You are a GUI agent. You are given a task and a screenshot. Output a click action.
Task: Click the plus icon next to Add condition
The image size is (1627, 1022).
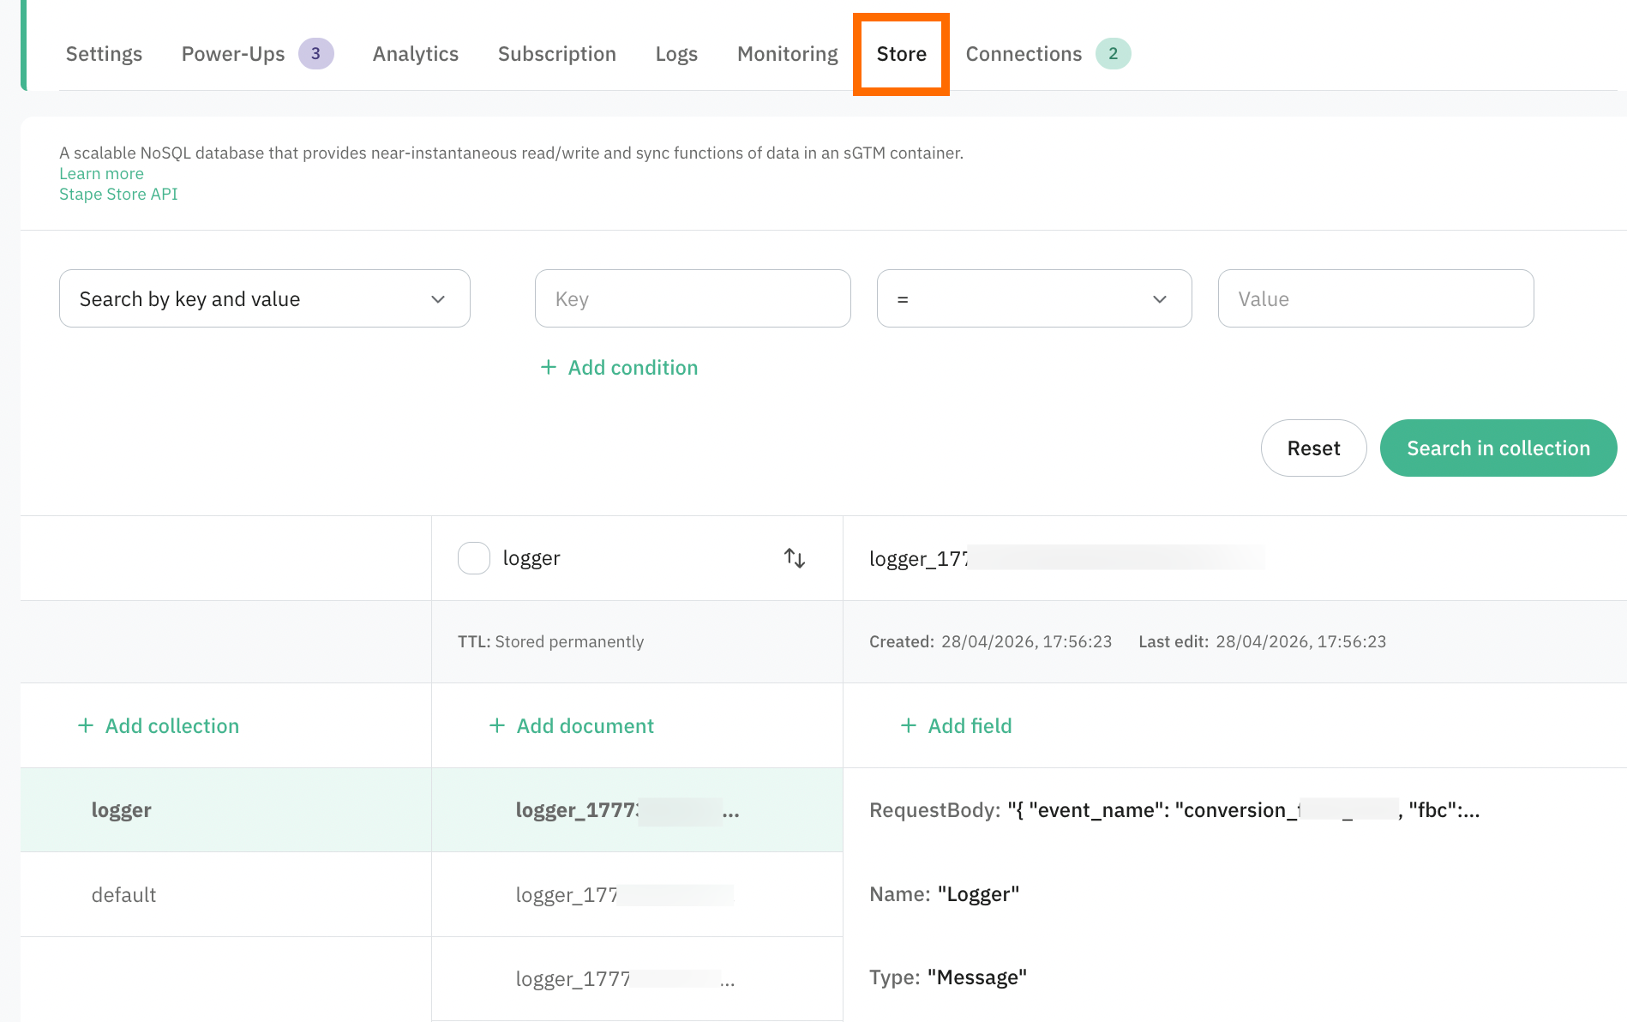point(549,367)
